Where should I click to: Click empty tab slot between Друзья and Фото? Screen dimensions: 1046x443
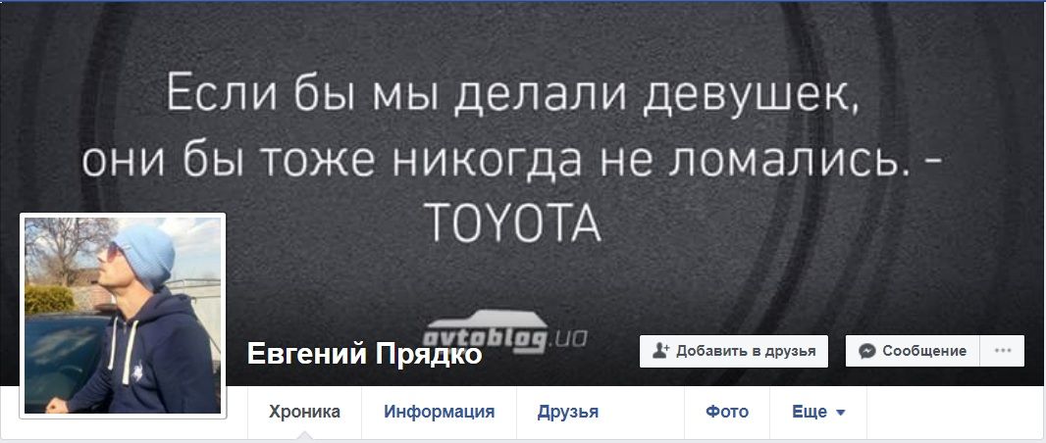tap(652, 413)
